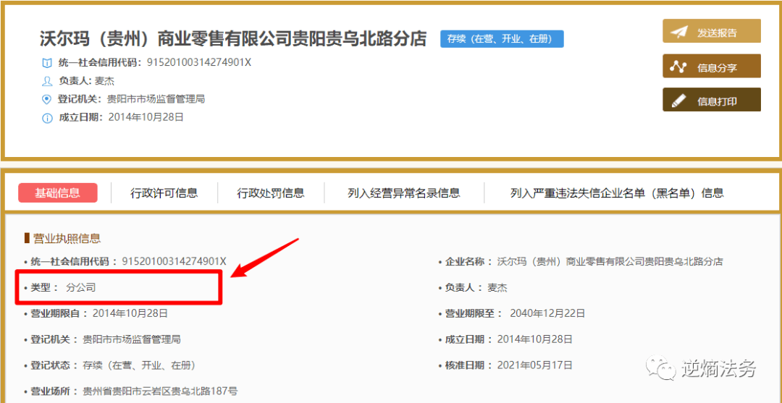
Task: Click the person icon beside 负责人
Action: [46, 81]
